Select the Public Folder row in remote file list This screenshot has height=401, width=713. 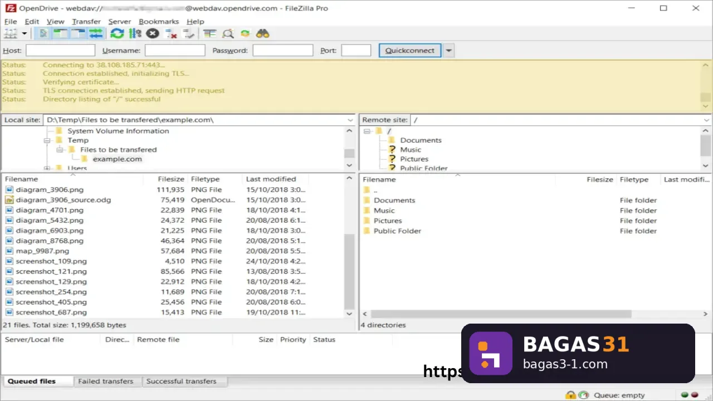pos(535,231)
